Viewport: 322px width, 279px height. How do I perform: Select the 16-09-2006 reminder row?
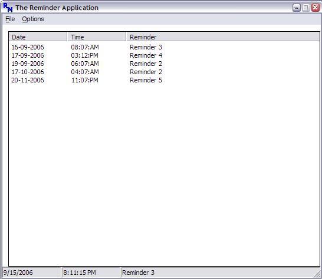pos(87,47)
